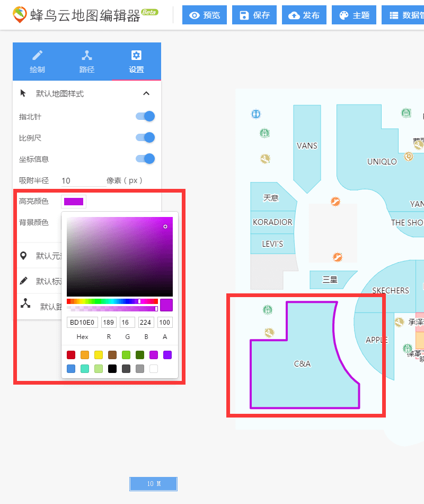Pick the orange preset color swatch
Screen dimensions: 424x504
tap(85, 355)
